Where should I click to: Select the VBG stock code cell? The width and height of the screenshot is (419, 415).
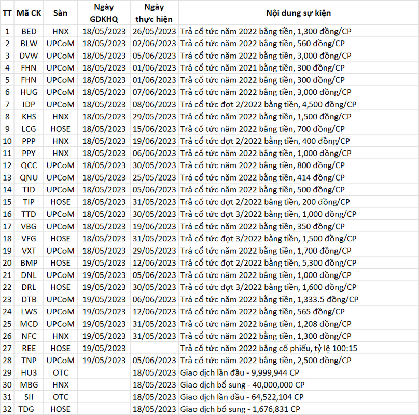click(x=29, y=226)
